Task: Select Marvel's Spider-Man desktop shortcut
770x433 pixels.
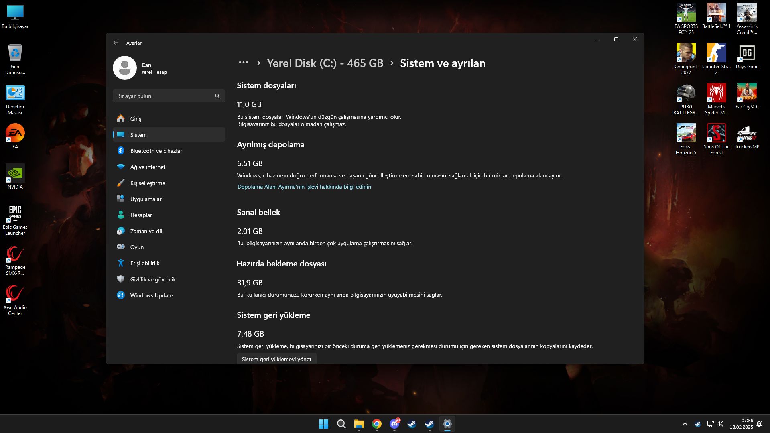Action: pyautogui.click(x=716, y=99)
